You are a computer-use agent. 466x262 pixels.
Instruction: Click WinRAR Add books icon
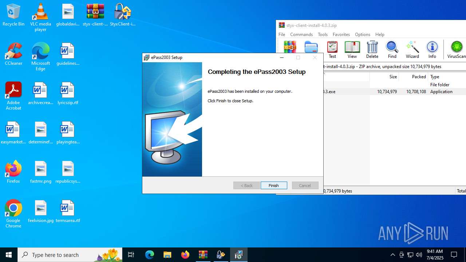coord(290,47)
